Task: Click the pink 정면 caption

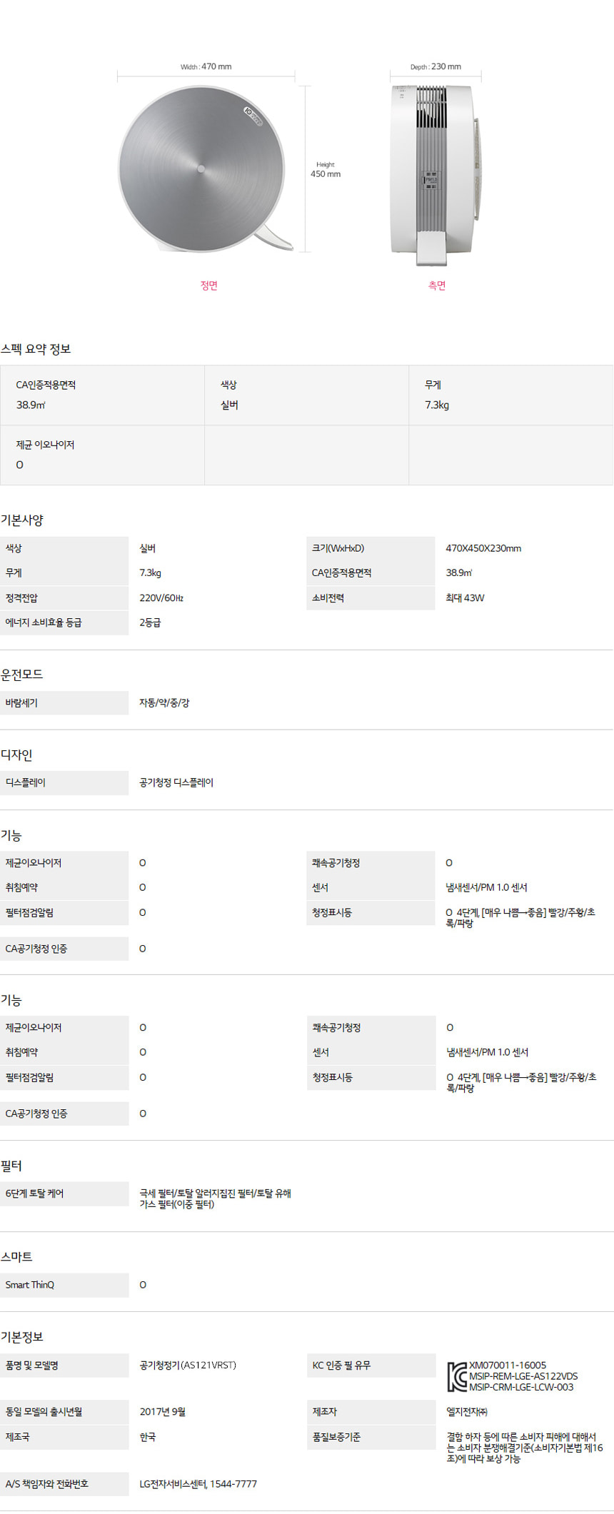Action: point(209,286)
